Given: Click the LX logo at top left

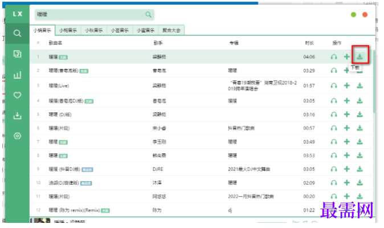Looking at the screenshot, I should [18, 14].
